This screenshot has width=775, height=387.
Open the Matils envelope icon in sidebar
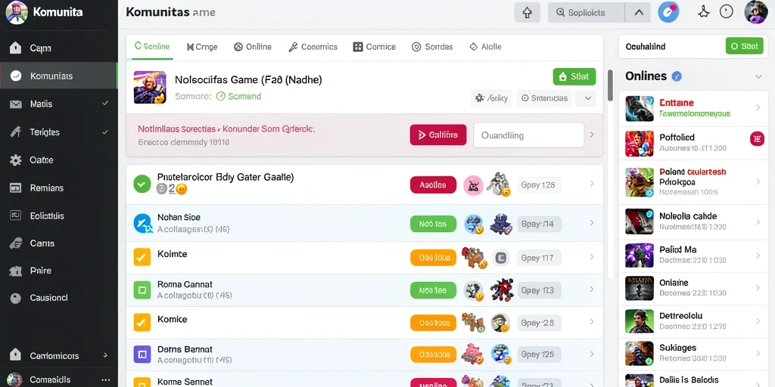click(x=16, y=104)
